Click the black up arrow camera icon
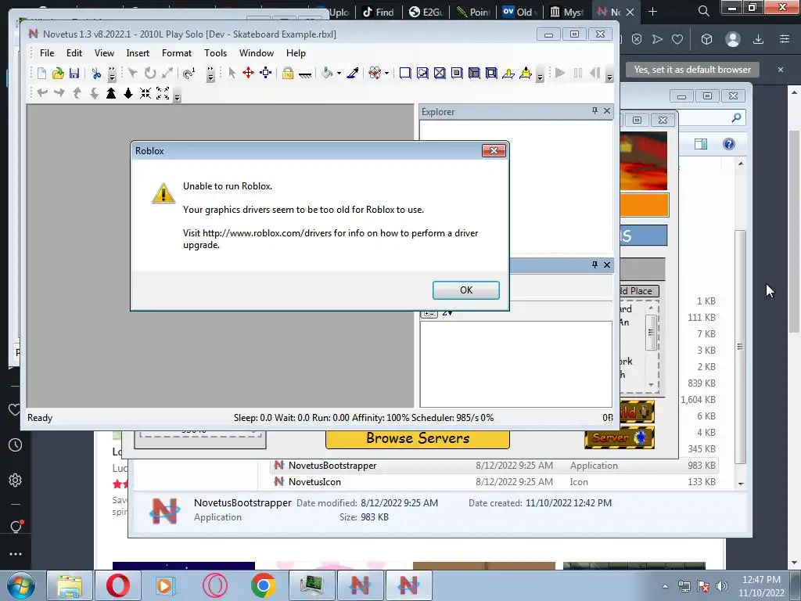Viewport: 801px width, 601px height. pos(111,93)
